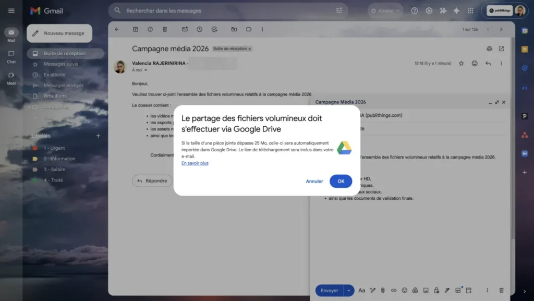Open the emoji picker in compose toolbar
The height and width of the screenshot is (301, 534).
coord(404,291)
